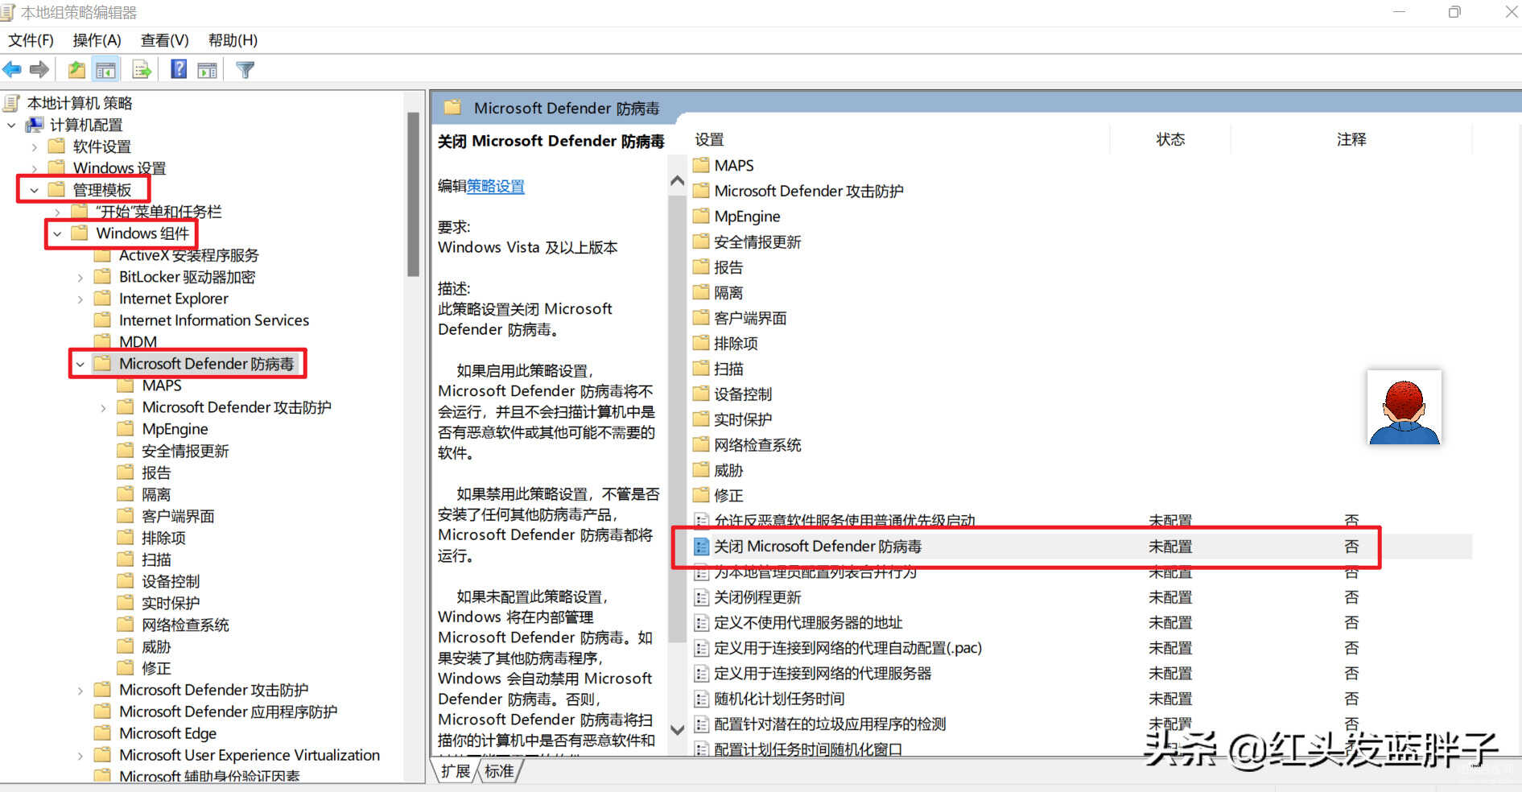The width and height of the screenshot is (1522, 792).
Task: Open the 操作(A) menu
Action: pyautogui.click(x=97, y=40)
